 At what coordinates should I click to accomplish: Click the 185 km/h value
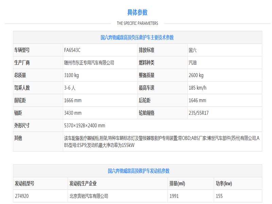pyautogui.click(x=198, y=88)
